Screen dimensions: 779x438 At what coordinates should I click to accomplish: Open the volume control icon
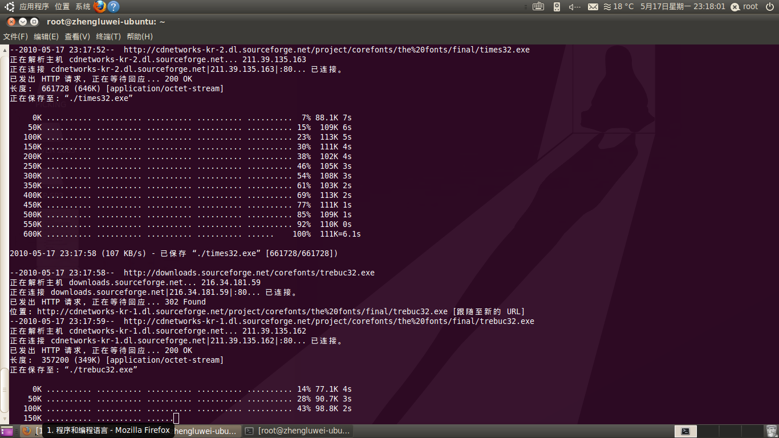pyautogui.click(x=574, y=7)
